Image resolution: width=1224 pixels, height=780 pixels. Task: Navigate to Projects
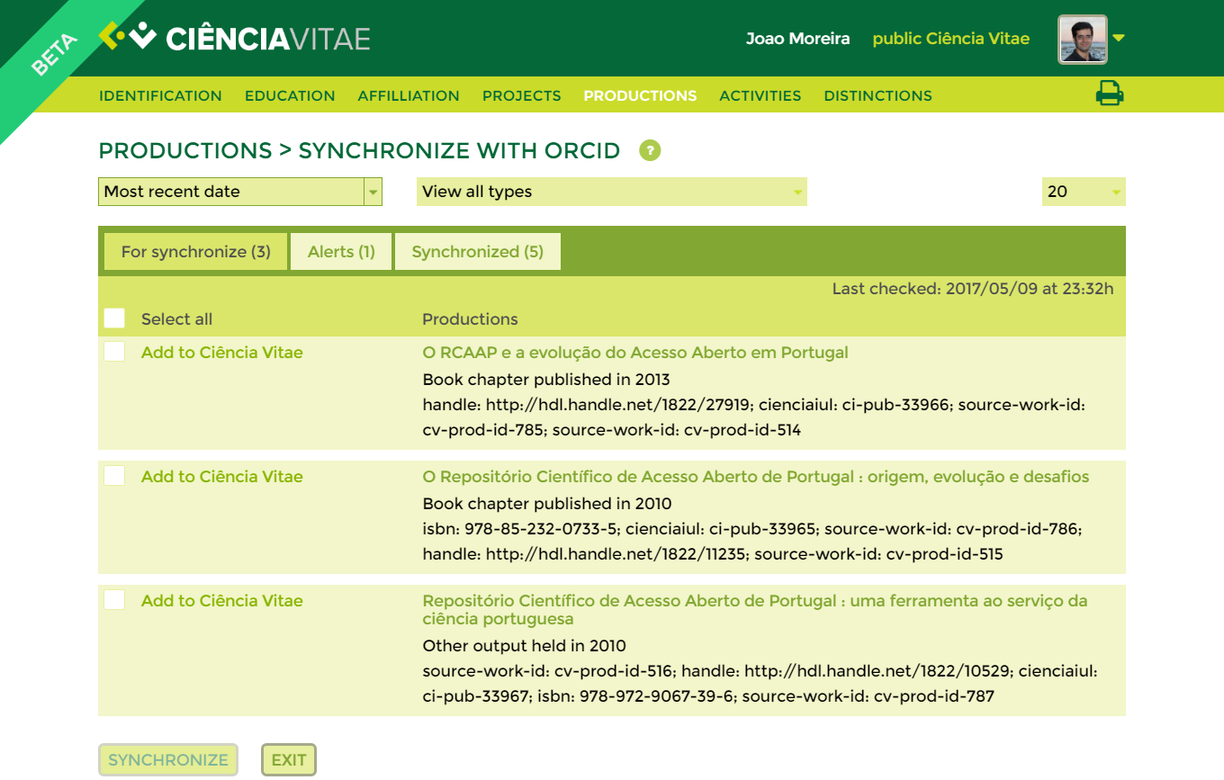(521, 95)
